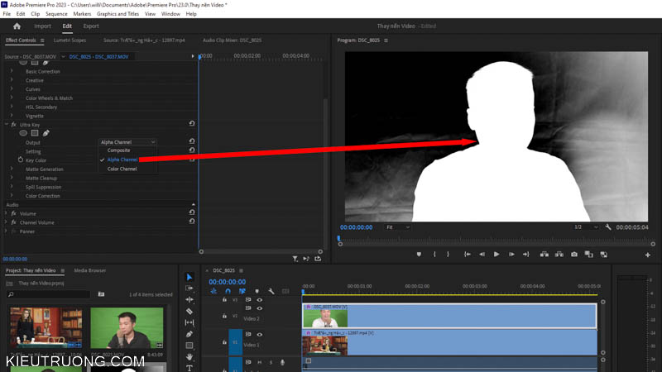Toggle Snap in timeline
The height and width of the screenshot is (372, 662).
point(228,292)
